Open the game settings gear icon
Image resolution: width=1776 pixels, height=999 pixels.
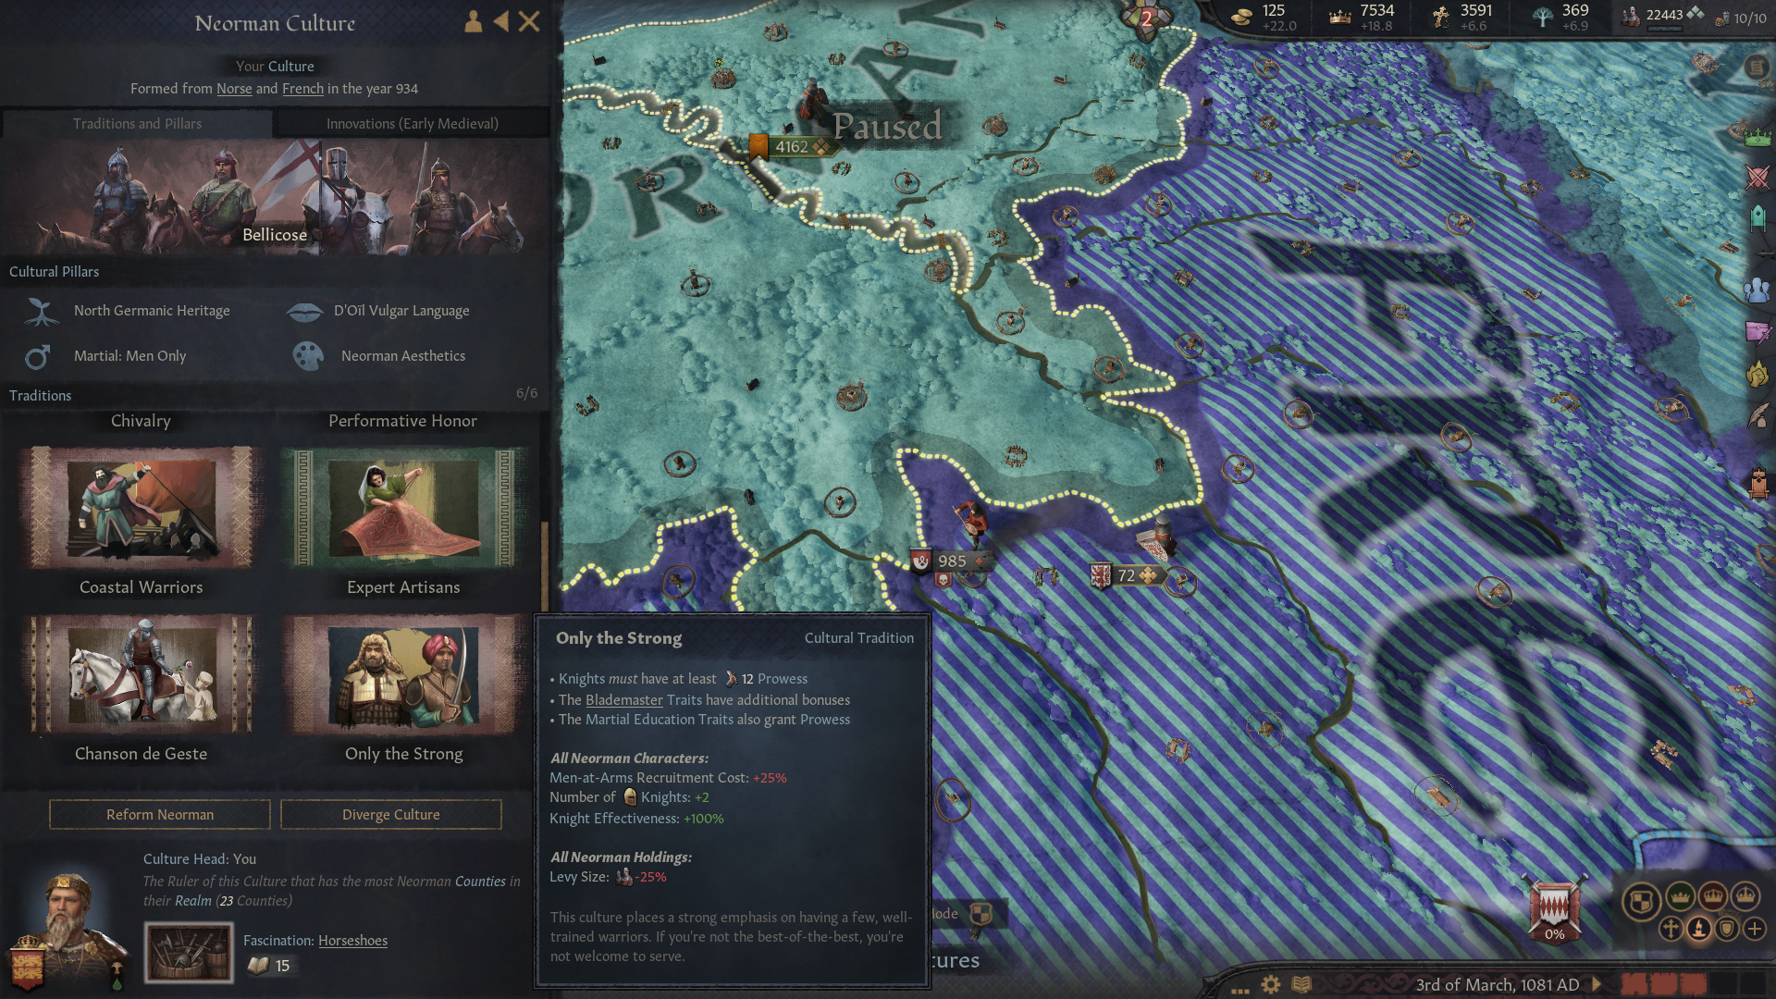pos(1271,984)
